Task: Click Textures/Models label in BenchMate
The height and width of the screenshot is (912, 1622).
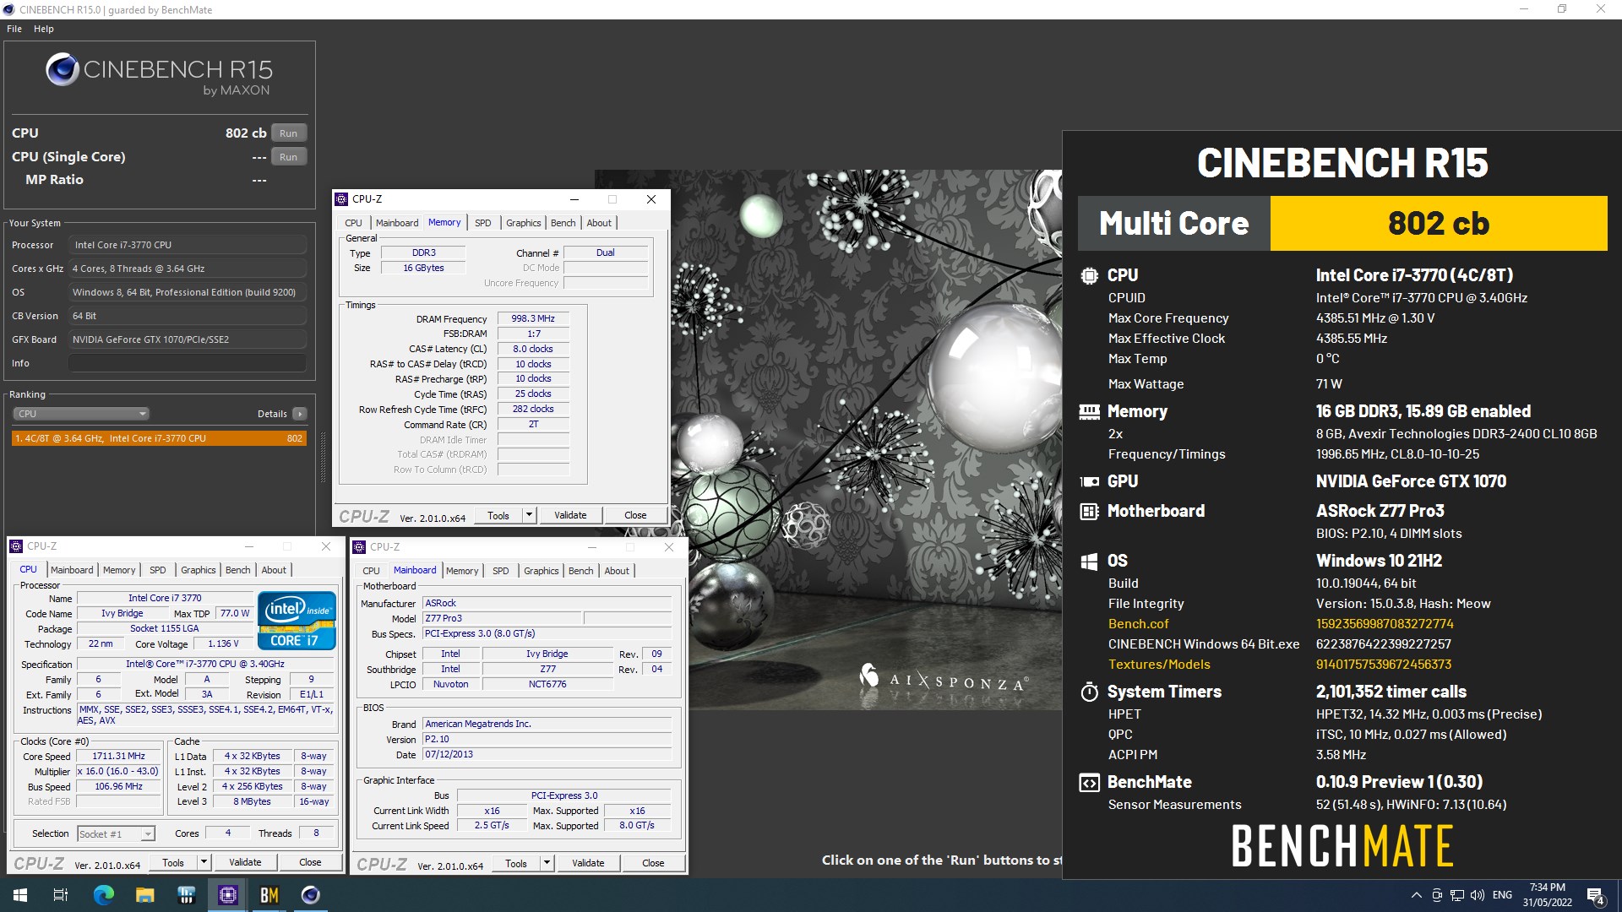Action: click(x=1159, y=665)
